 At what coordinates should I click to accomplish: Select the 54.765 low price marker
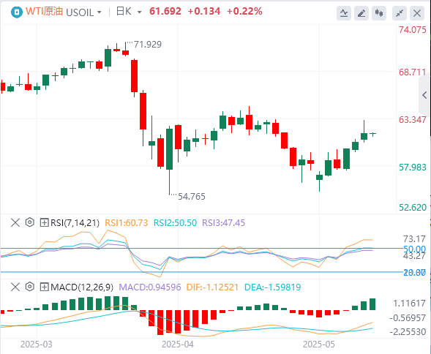pyautogui.click(x=192, y=197)
